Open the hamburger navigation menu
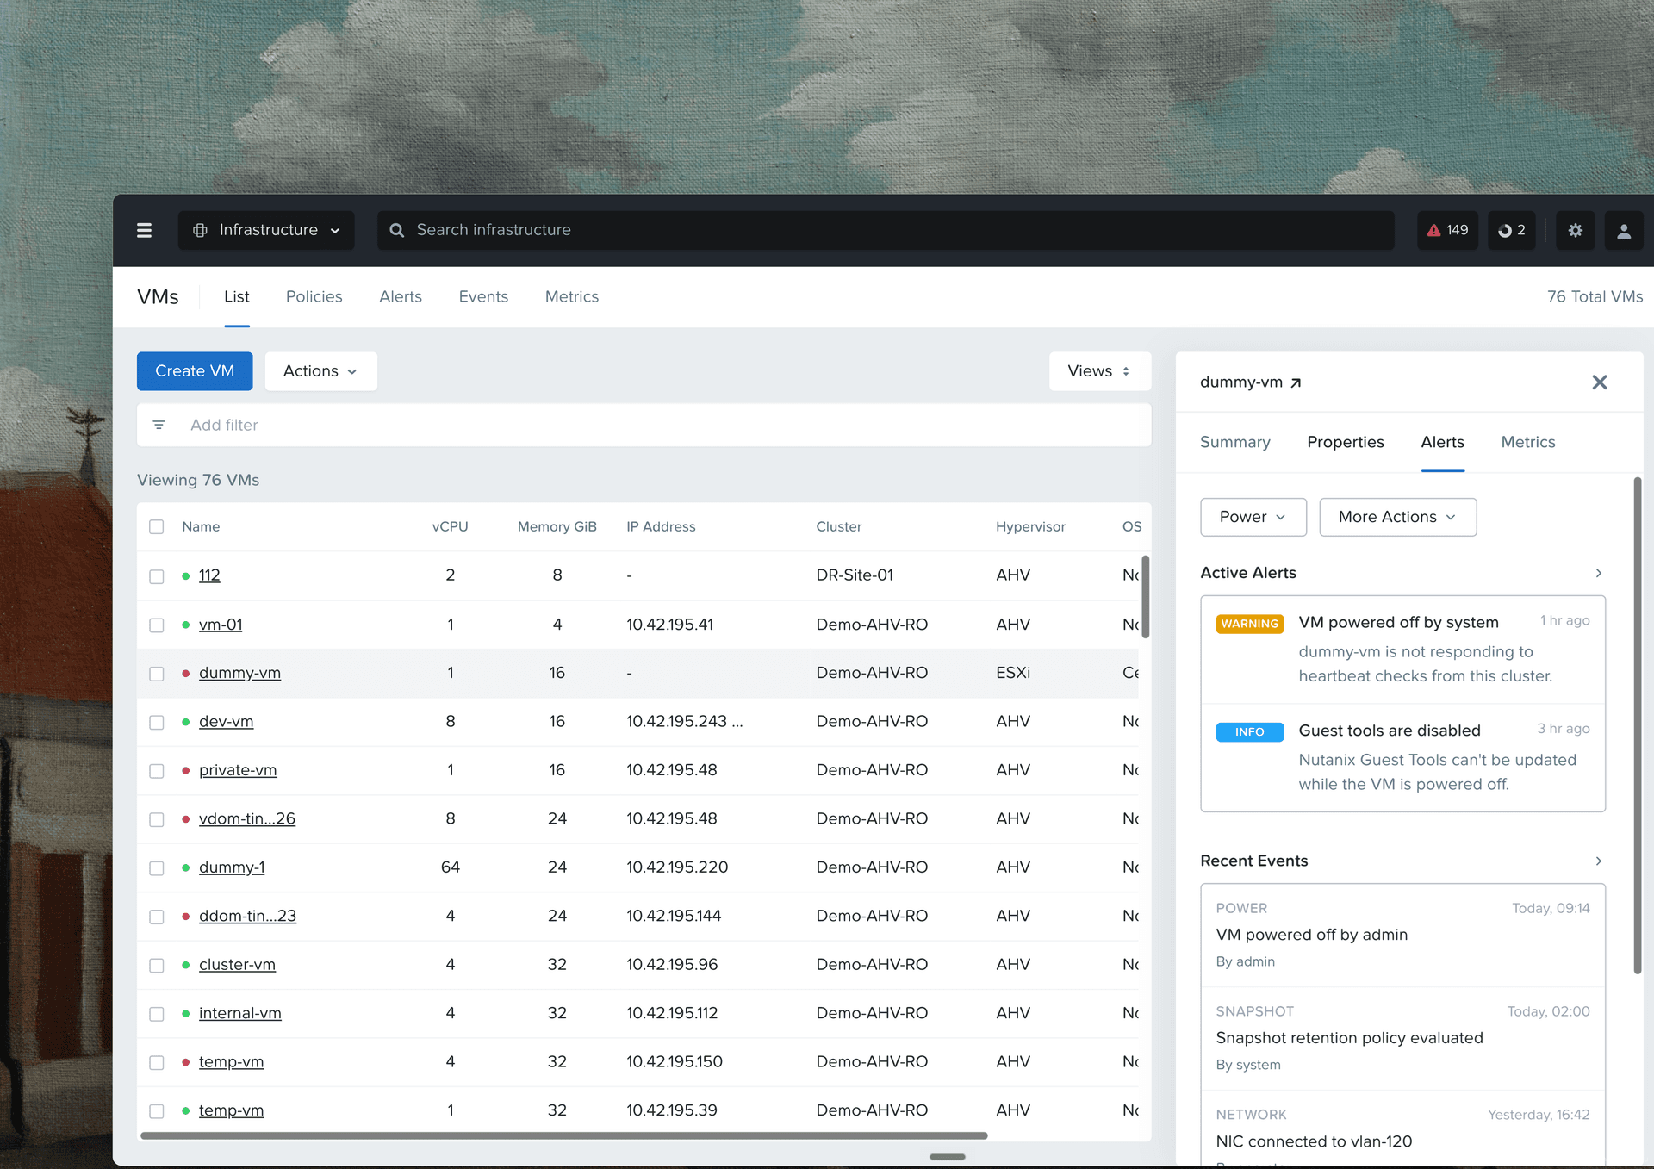 point(144,230)
